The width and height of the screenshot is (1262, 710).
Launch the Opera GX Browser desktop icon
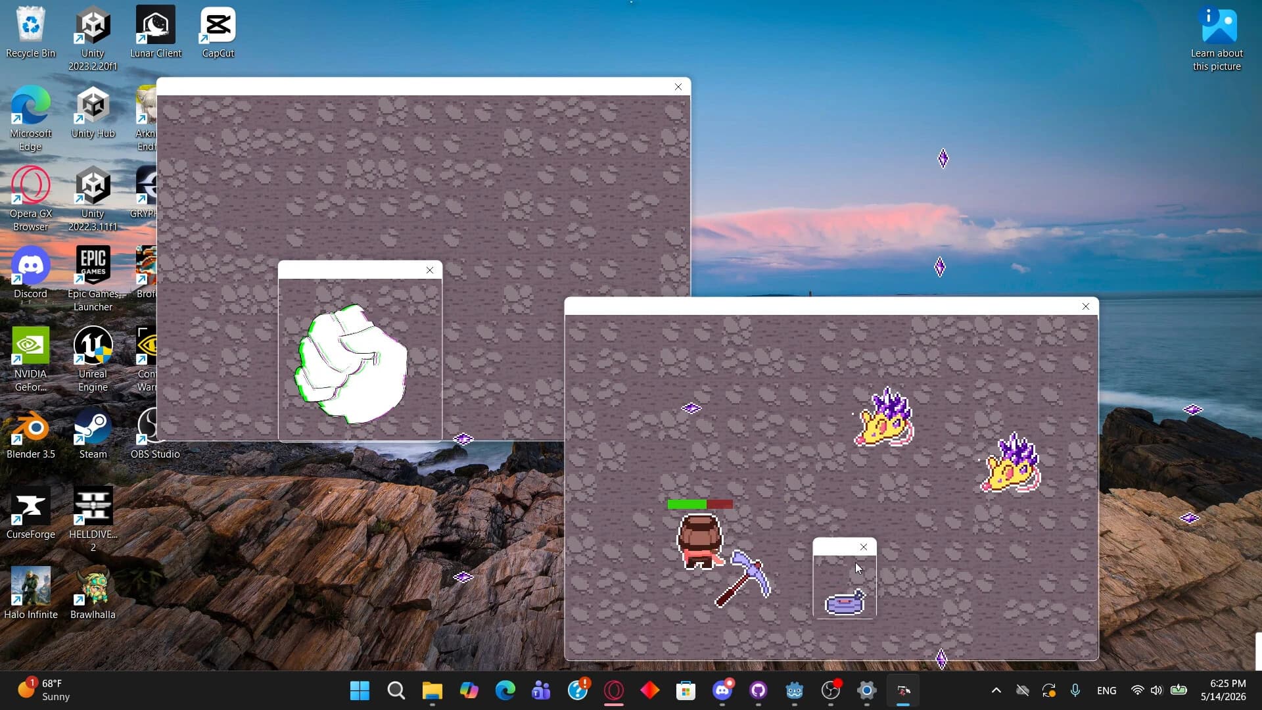[30, 199]
